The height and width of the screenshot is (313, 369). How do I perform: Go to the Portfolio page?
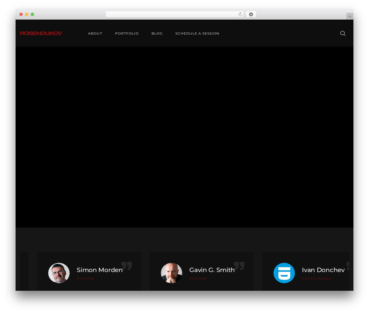click(127, 33)
